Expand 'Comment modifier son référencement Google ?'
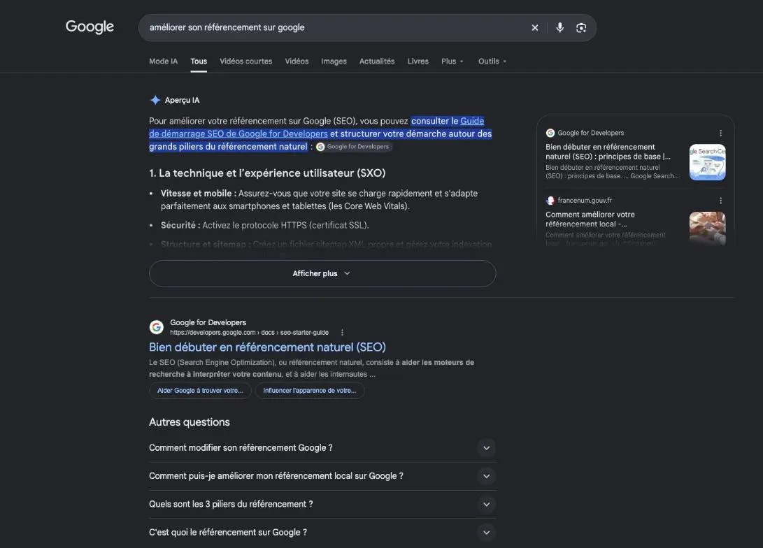This screenshot has height=548, width=763. coord(322,448)
